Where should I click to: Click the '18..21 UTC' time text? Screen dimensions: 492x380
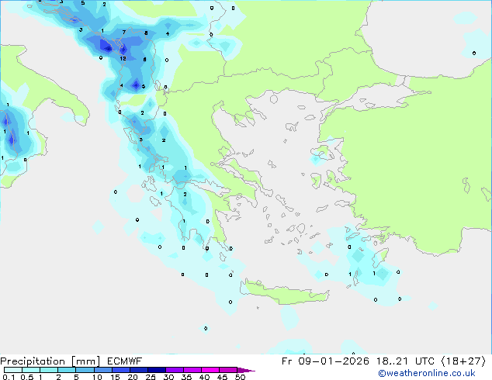405,361
